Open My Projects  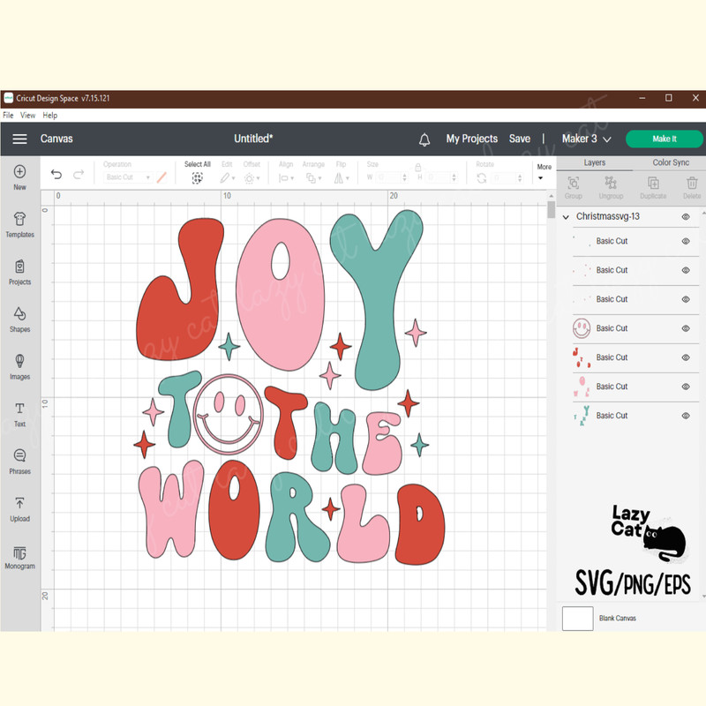point(472,139)
